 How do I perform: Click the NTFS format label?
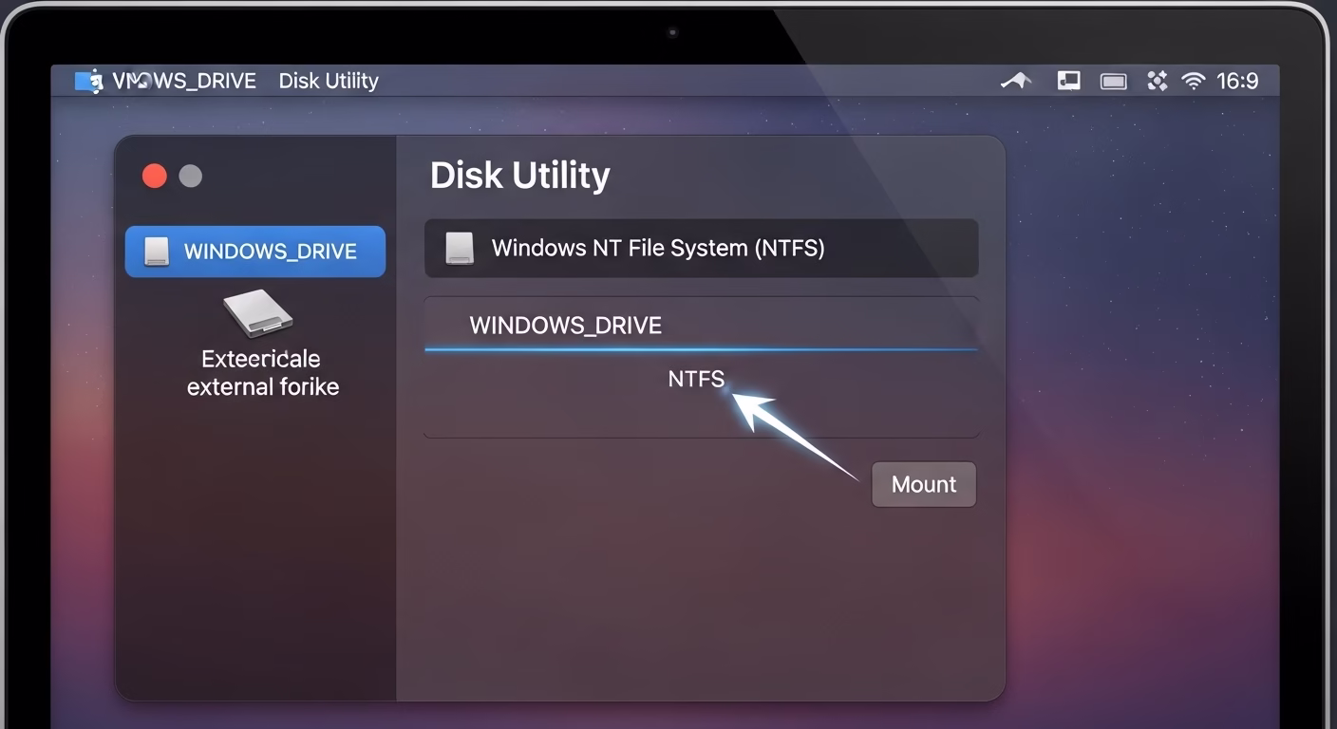[x=696, y=379]
